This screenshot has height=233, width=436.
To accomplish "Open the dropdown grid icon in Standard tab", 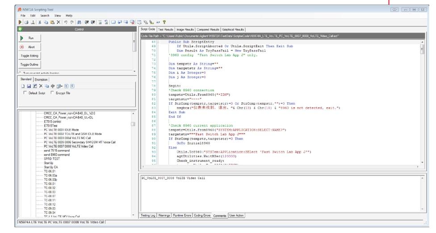I will pos(59,86).
